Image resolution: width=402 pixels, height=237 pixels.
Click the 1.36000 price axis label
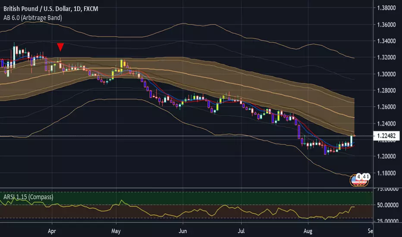[x=386, y=25]
